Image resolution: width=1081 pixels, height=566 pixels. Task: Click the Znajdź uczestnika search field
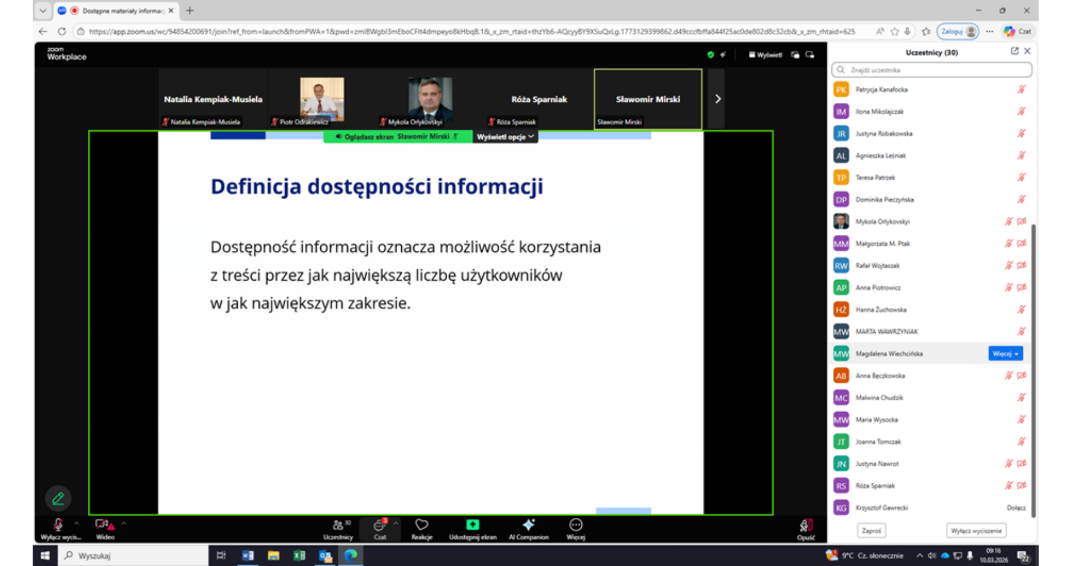click(x=932, y=70)
